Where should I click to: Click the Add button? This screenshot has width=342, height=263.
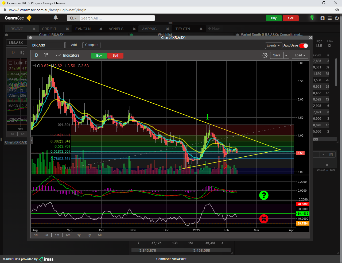point(74,45)
